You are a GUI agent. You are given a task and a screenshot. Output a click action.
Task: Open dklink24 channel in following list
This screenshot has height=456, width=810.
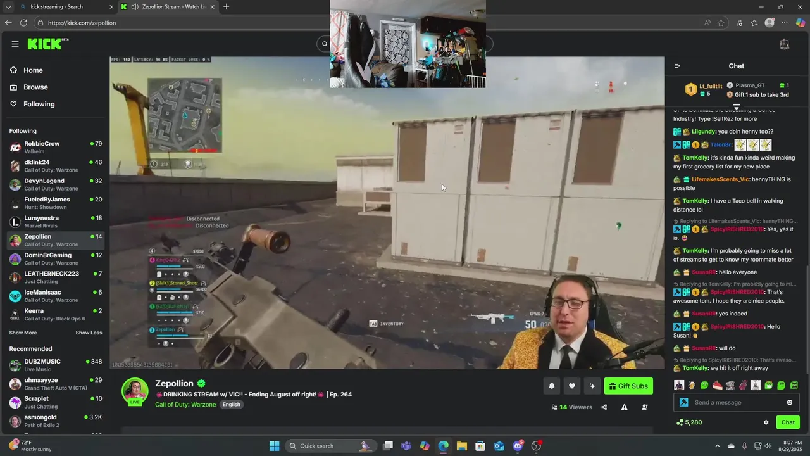tap(56, 166)
